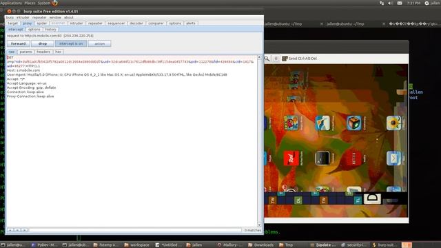Click the clock in the top panel
This screenshot has width=441, height=248.
pyautogui.click(x=413, y=3)
